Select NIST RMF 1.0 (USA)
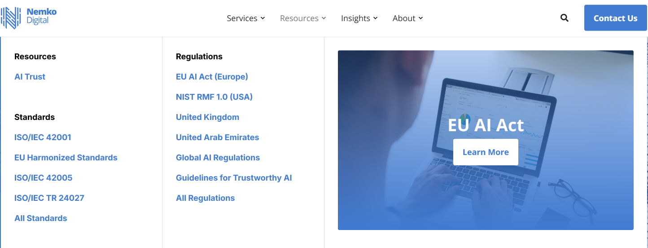This screenshot has width=648, height=248. 214,97
